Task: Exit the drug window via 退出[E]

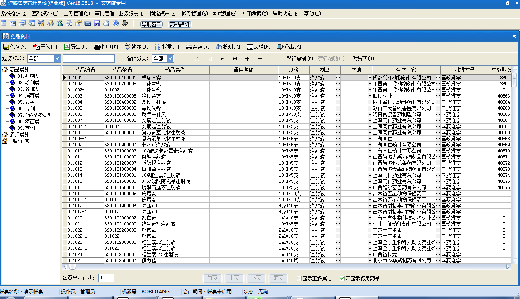Action: (289, 47)
